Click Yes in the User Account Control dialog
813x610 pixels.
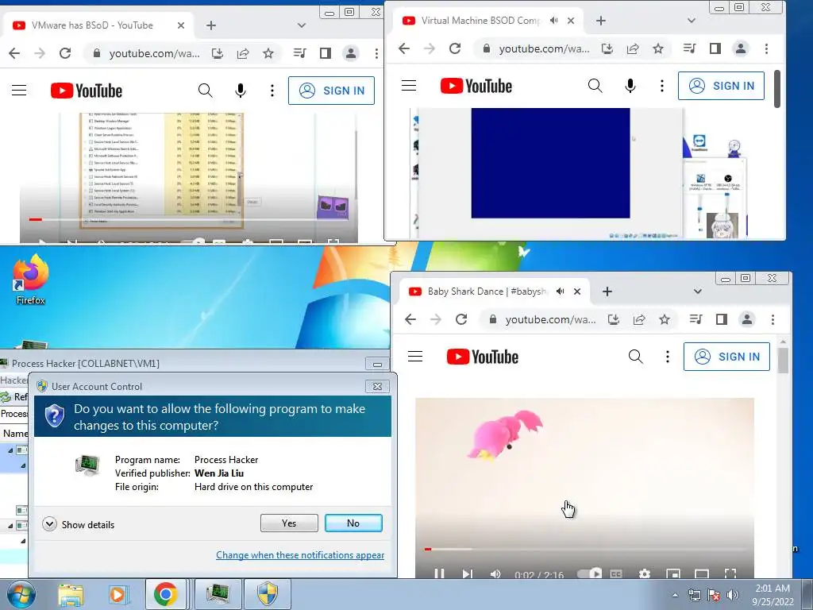pyautogui.click(x=289, y=523)
